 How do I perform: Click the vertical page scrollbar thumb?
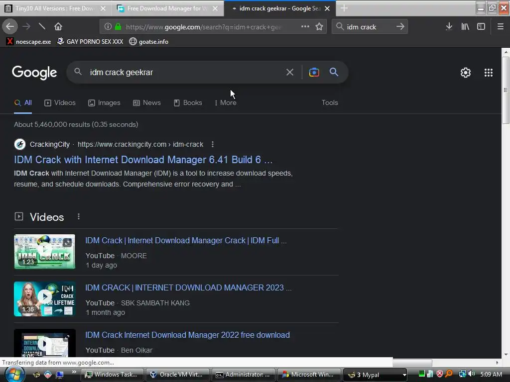point(506,90)
